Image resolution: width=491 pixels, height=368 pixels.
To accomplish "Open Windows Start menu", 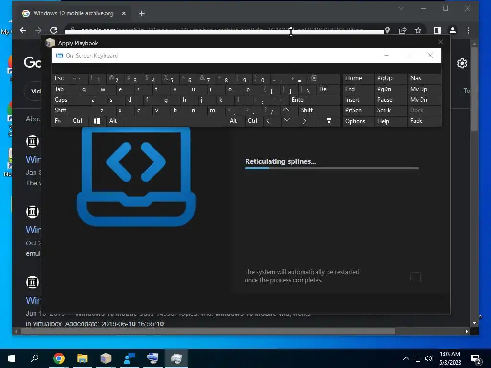I will [12, 358].
